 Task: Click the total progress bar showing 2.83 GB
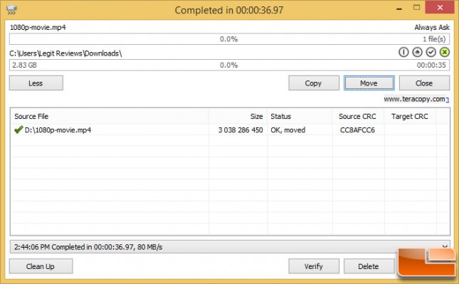[x=229, y=65]
